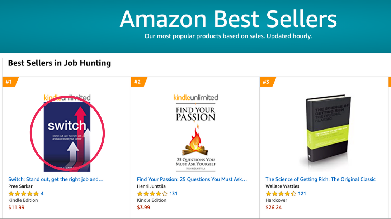Viewport: 391px width, 219px height.
Task: Click the $26.24 Hardcover price
Action: 273,207
